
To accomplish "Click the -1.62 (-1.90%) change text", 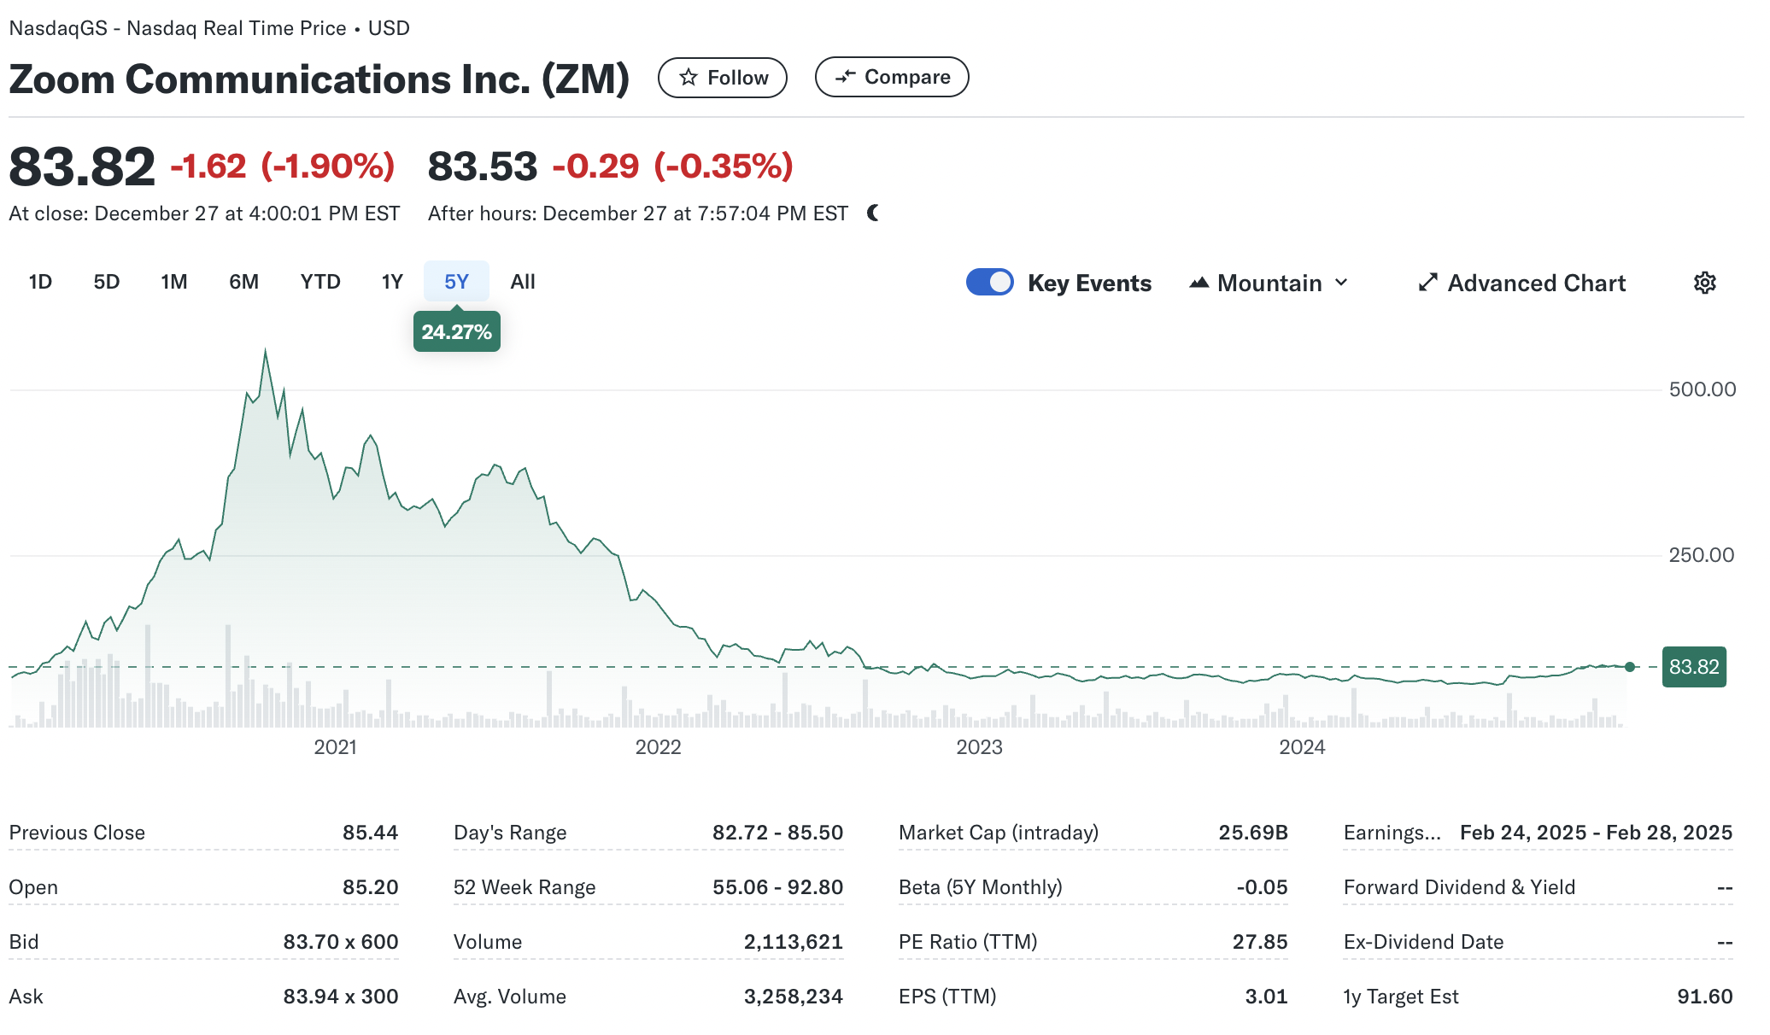I will tap(283, 167).
